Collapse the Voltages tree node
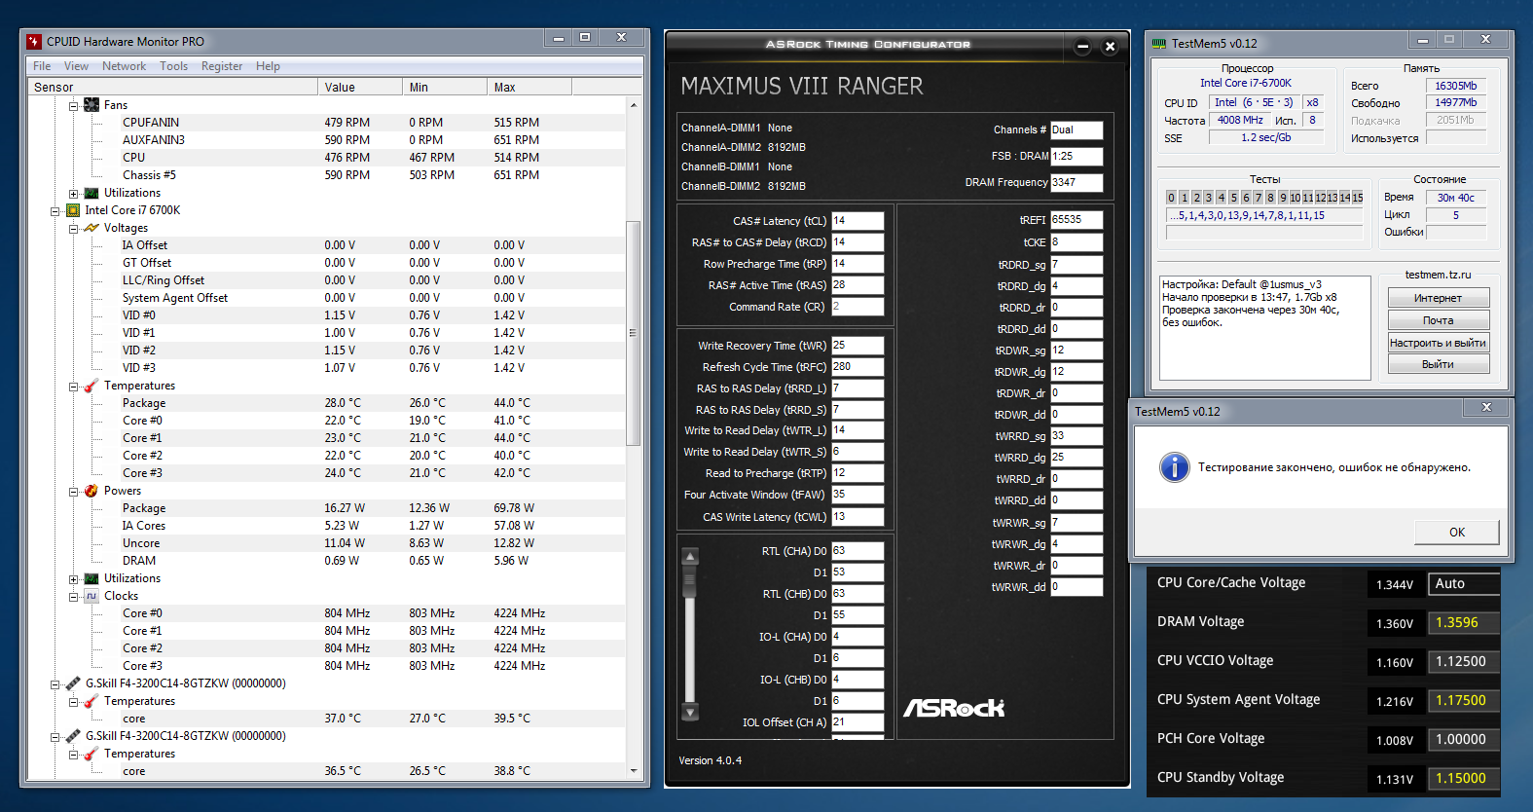Viewport: 1533px width, 812px height. (x=73, y=228)
